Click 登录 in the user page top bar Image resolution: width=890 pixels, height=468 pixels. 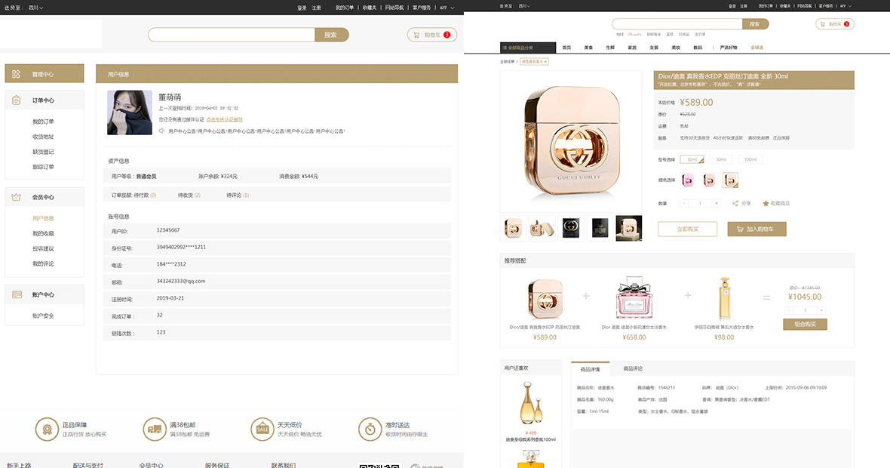302,8
